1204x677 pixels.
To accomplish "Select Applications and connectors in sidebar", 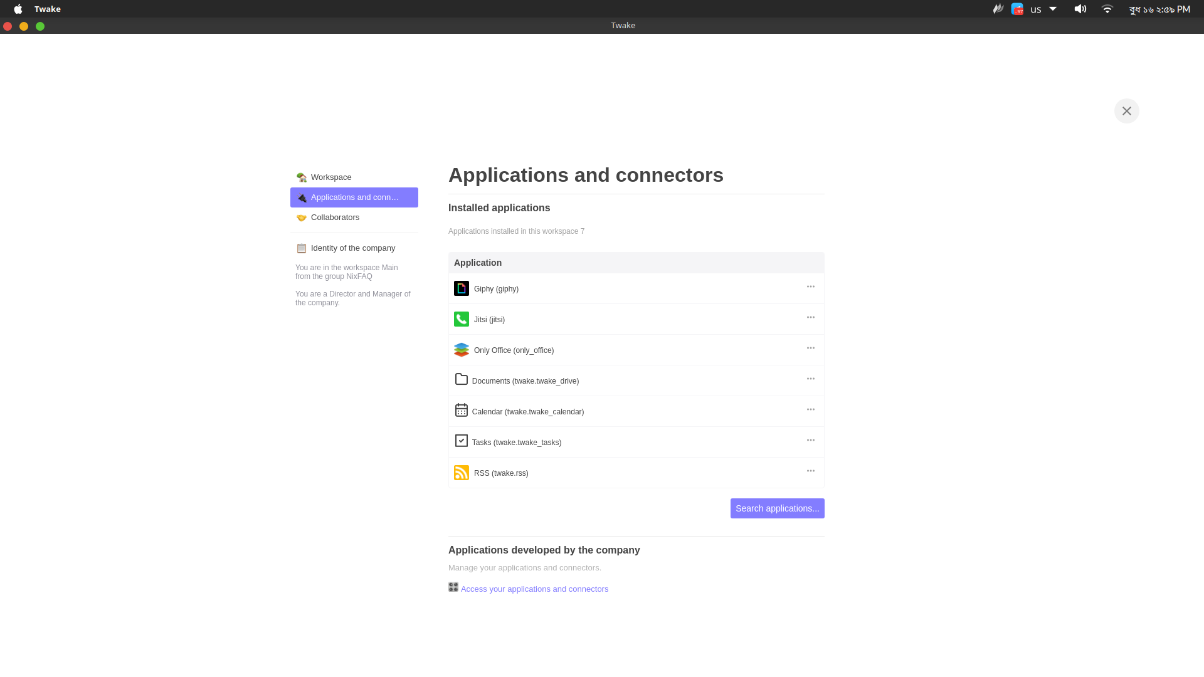I will (x=354, y=197).
